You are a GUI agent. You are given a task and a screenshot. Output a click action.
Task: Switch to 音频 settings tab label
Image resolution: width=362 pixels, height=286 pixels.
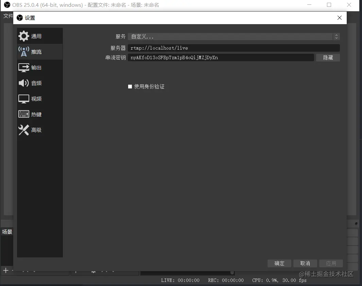tap(36, 83)
